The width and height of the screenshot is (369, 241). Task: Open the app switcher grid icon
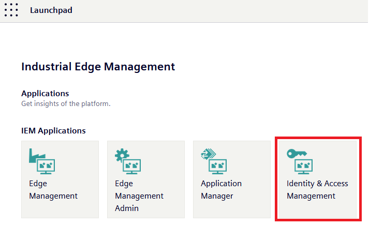(11, 10)
